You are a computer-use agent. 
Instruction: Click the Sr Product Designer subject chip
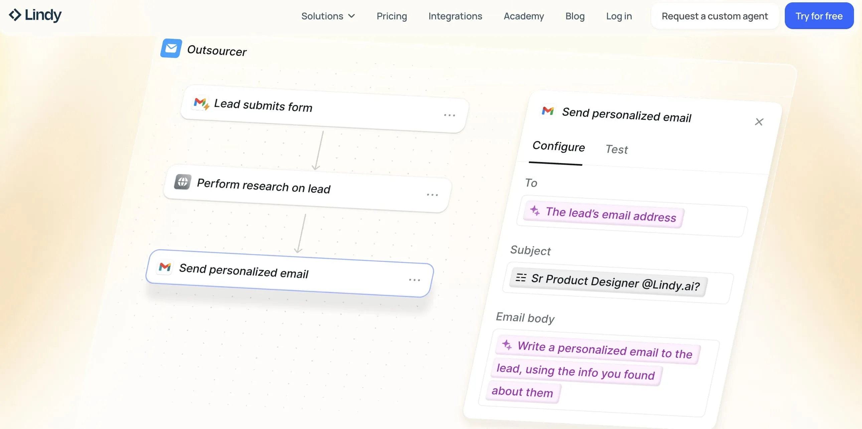[608, 282]
